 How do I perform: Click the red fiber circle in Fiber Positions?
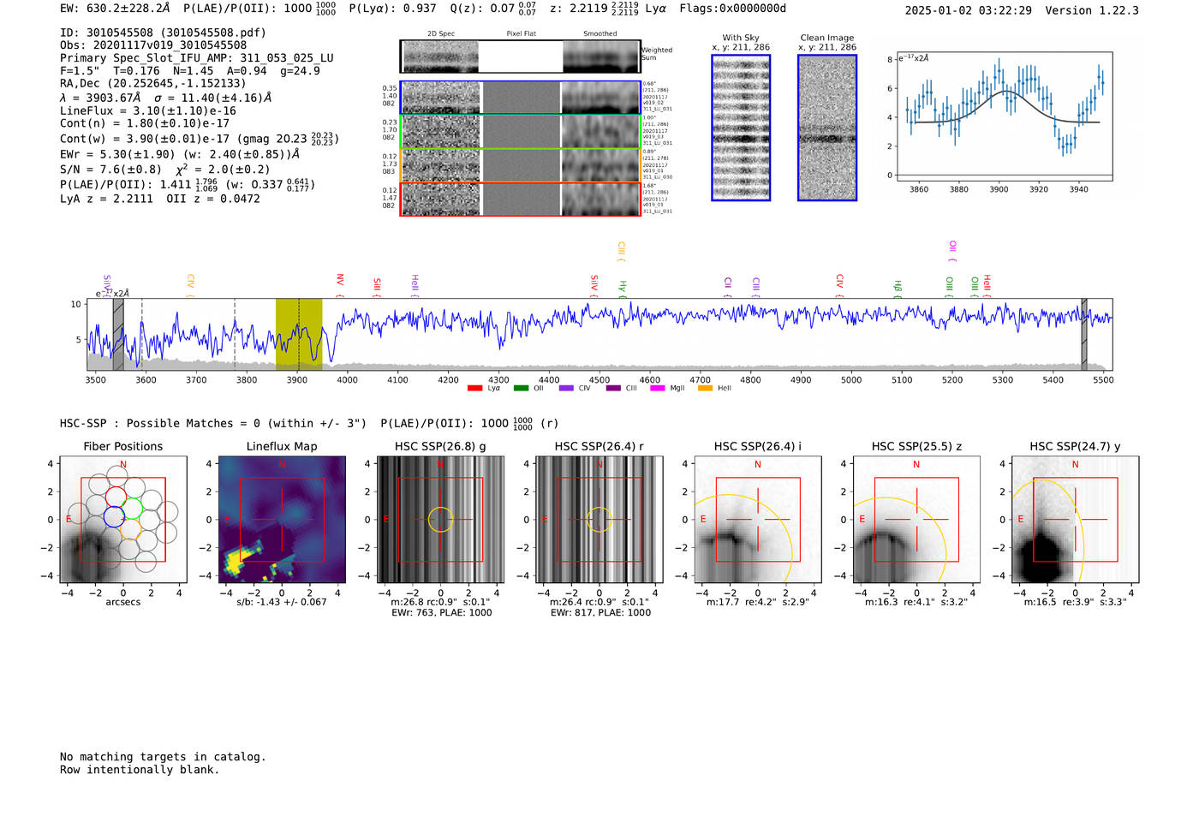click(116, 497)
